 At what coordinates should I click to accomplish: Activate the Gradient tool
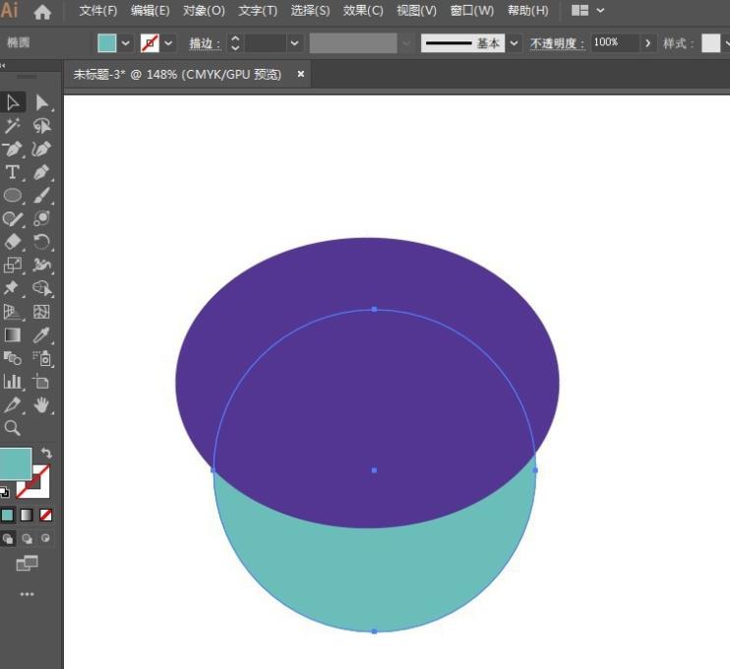(x=13, y=334)
